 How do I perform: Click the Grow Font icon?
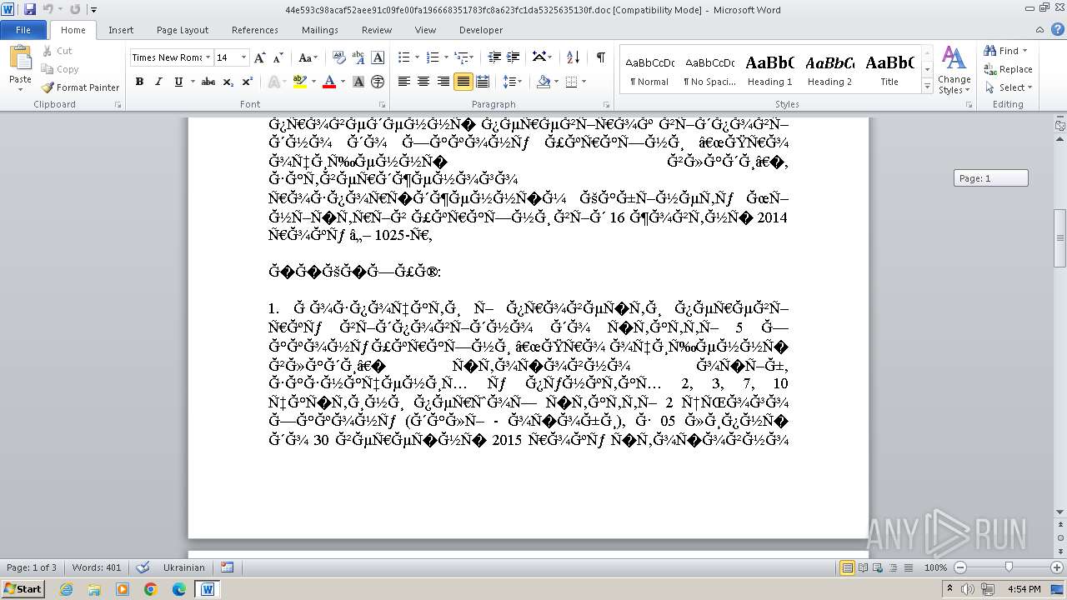260,57
